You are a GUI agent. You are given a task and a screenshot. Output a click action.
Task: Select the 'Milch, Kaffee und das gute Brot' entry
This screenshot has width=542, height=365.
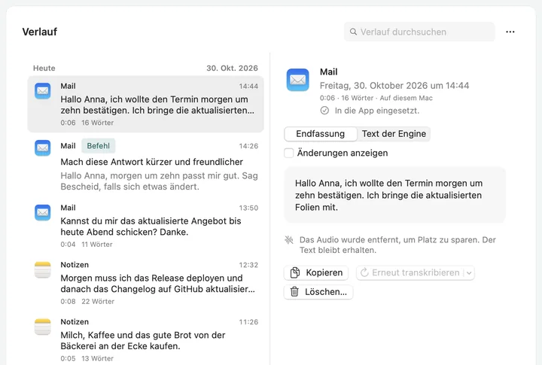coord(145,340)
